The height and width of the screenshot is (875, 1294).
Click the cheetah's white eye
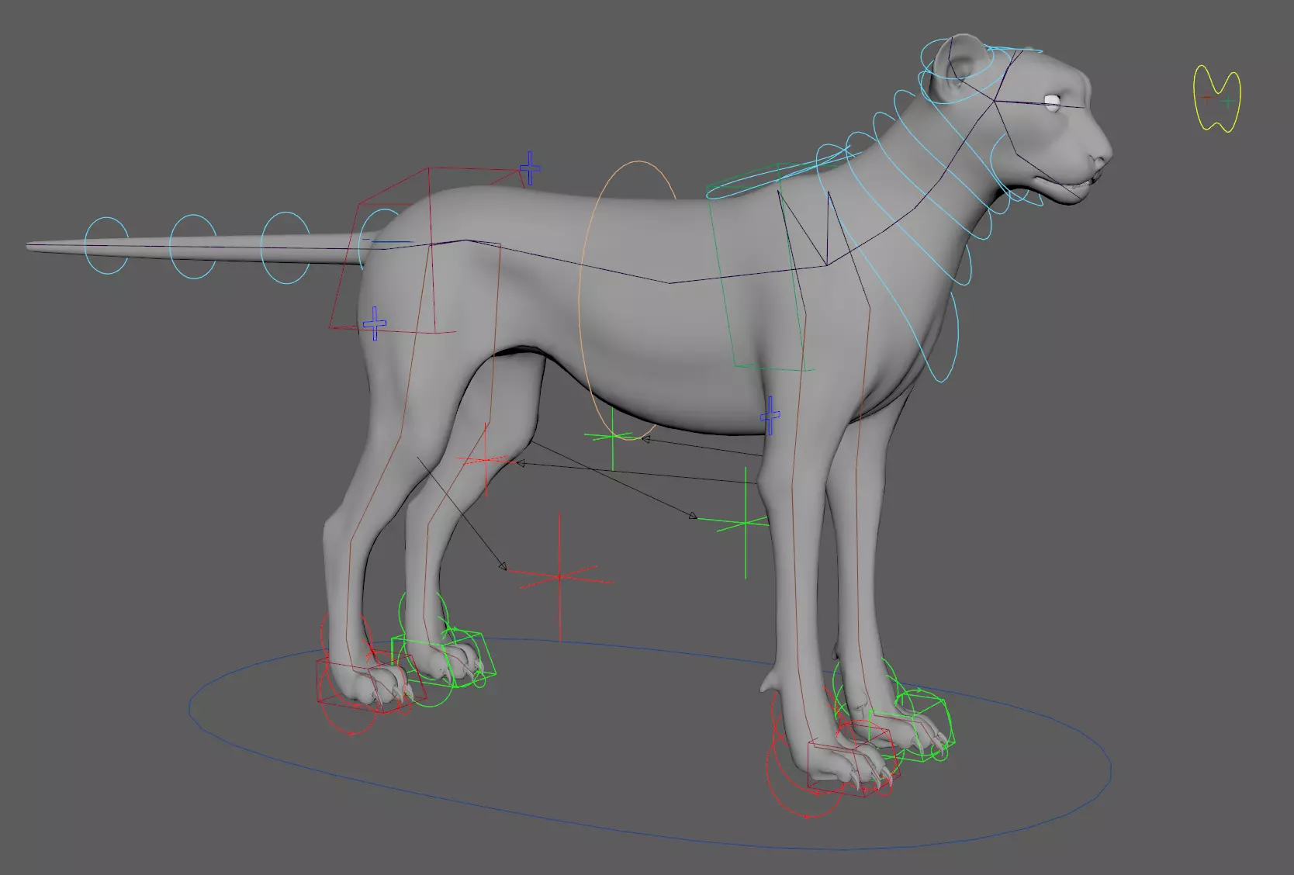[x=1053, y=102]
